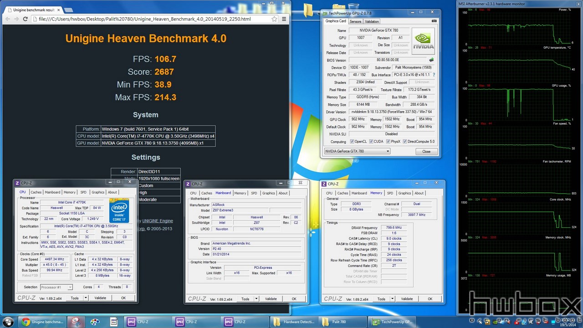Image resolution: width=583 pixels, height=328 pixels.
Task: Open Graphics tab in CPU-Z Memory window
Action: 405,193
